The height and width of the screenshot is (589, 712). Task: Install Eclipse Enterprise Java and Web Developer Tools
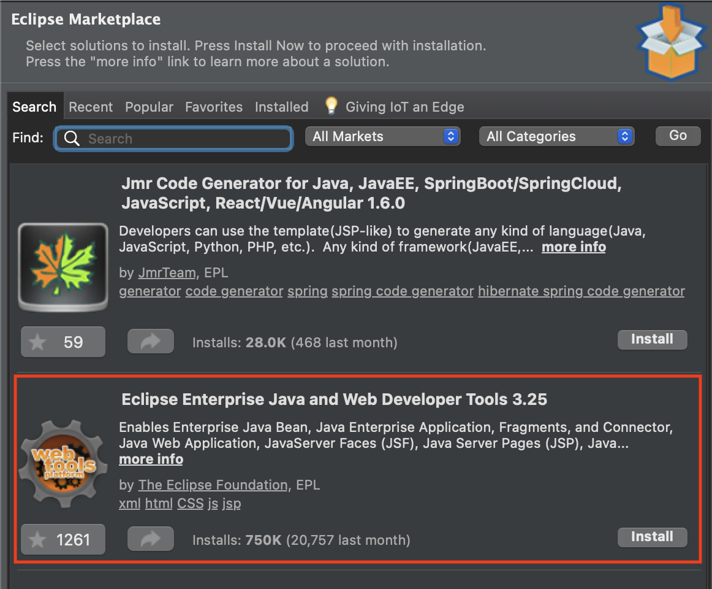point(652,537)
